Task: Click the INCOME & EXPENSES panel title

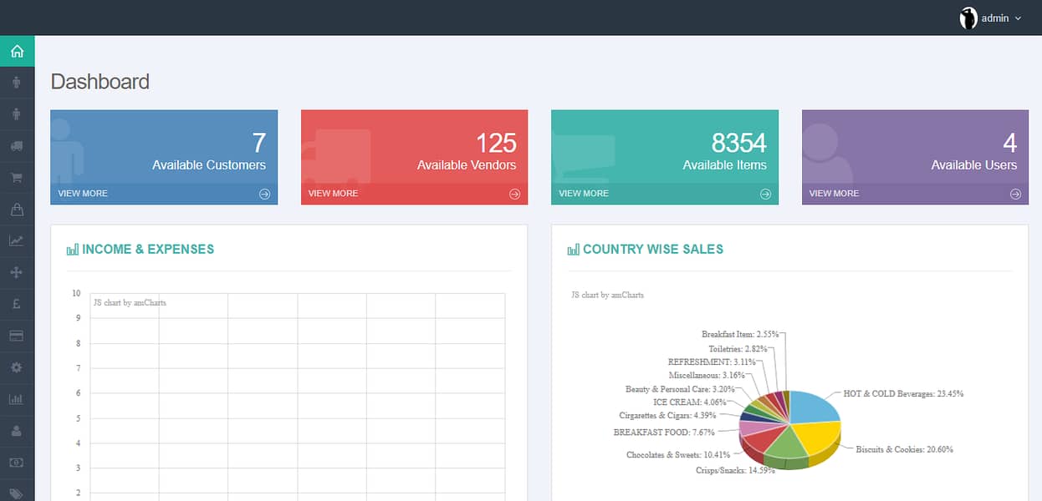Action: pyautogui.click(x=148, y=249)
